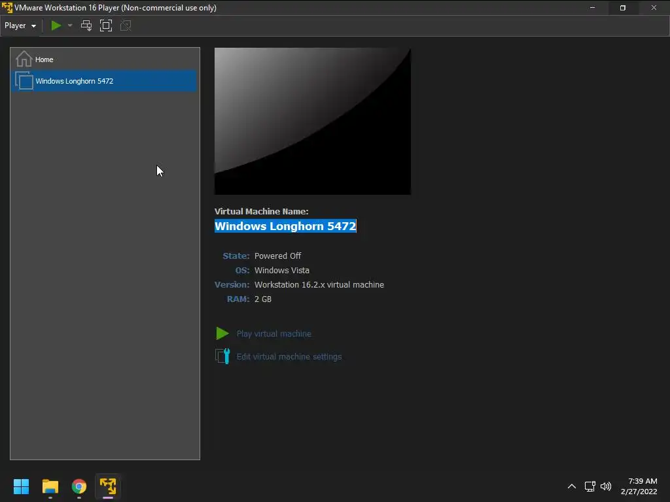Show hidden system tray icons
Image resolution: width=670 pixels, height=502 pixels.
[572, 486]
